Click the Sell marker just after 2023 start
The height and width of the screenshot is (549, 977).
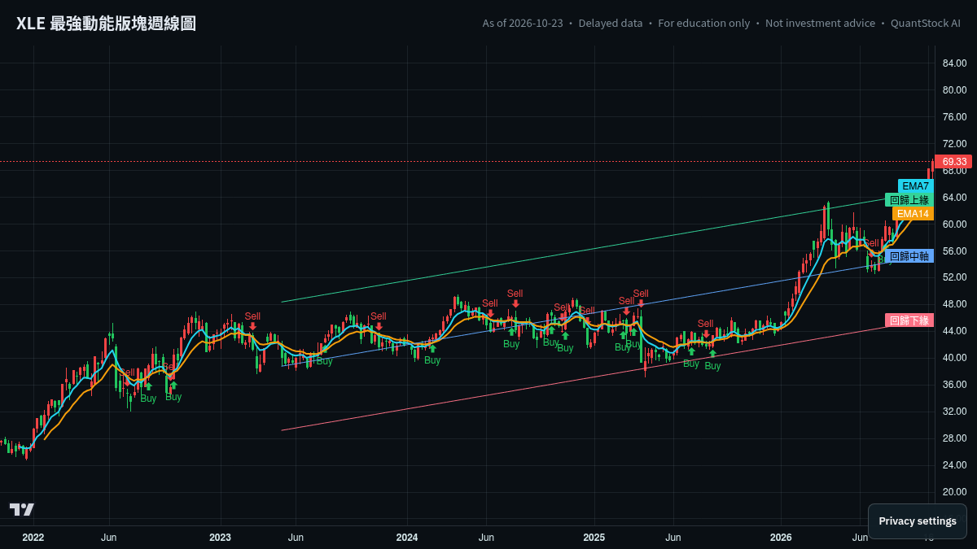pyautogui.click(x=252, y=321)
